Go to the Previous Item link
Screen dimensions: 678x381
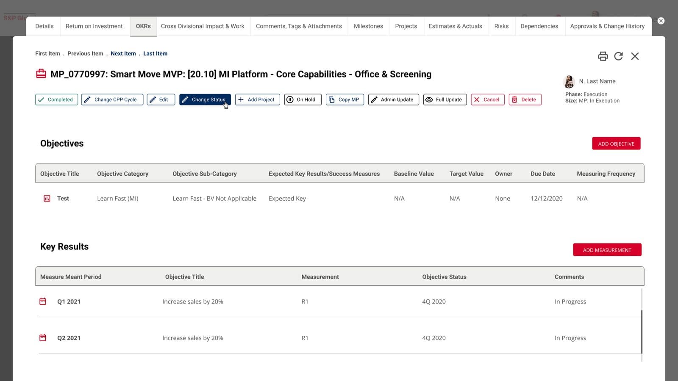coord(85,53)
